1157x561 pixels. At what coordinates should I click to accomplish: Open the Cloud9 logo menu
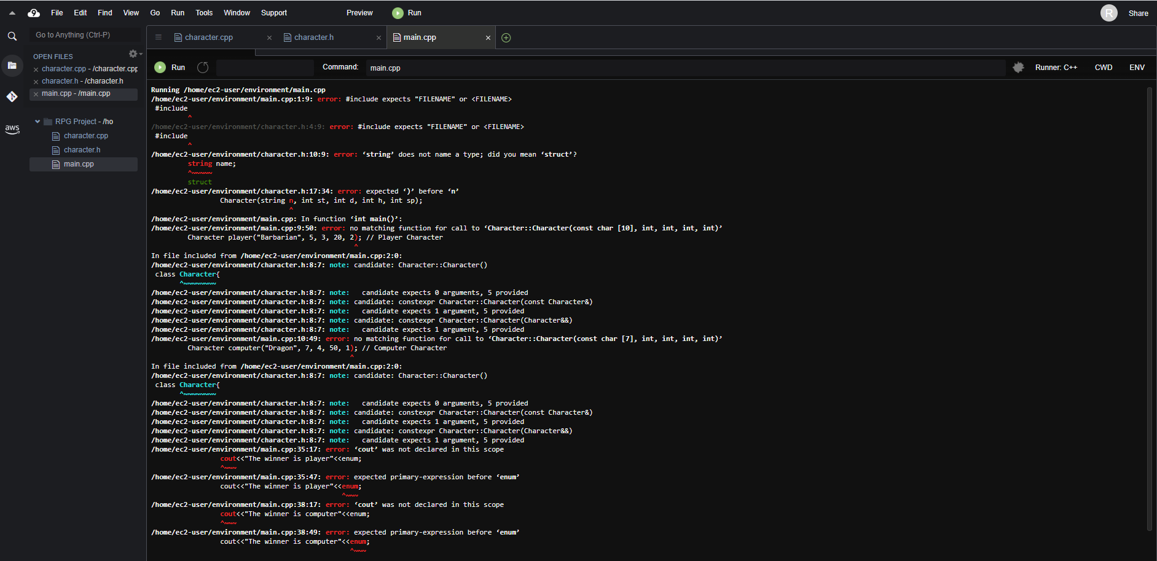[x=34, y=12]
